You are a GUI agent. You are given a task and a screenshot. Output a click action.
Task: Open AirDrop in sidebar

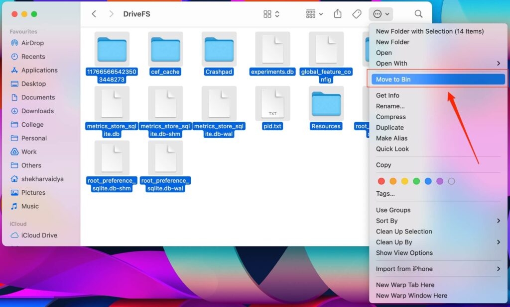32,43
